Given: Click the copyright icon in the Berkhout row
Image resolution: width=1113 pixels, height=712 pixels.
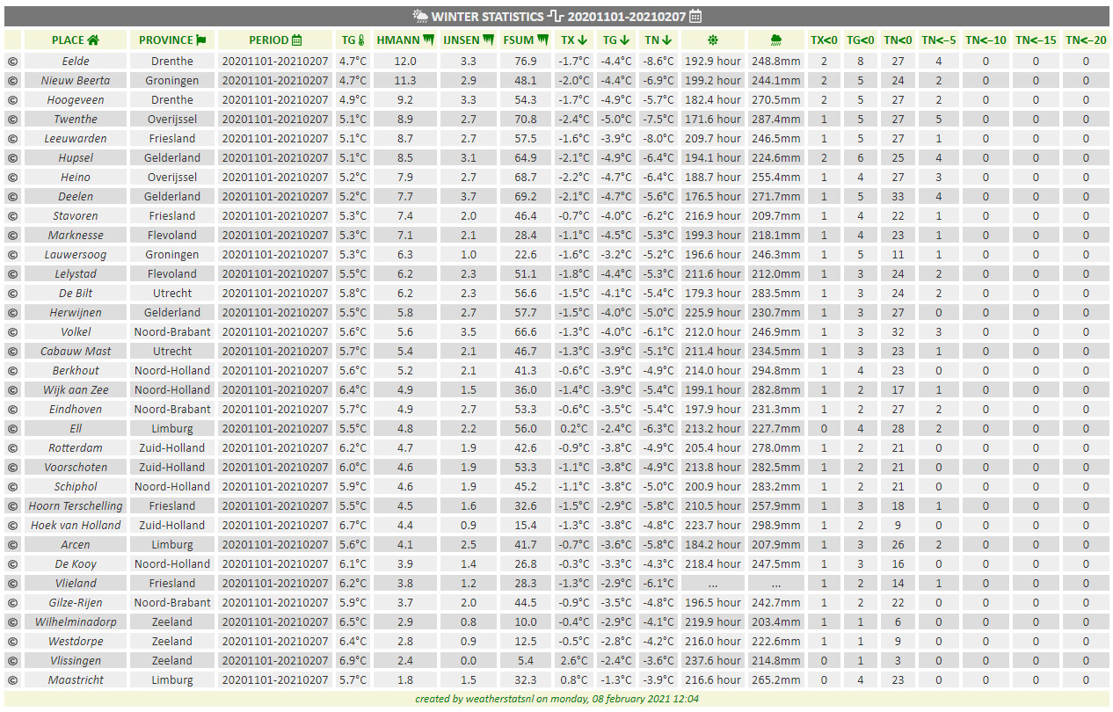Looking at the screenshot, I should click(x=12, y=371).
